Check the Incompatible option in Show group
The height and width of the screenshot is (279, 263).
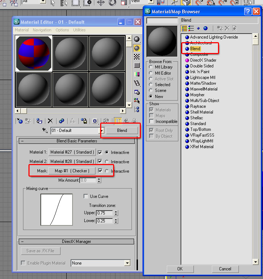click(x=151, y=121)
